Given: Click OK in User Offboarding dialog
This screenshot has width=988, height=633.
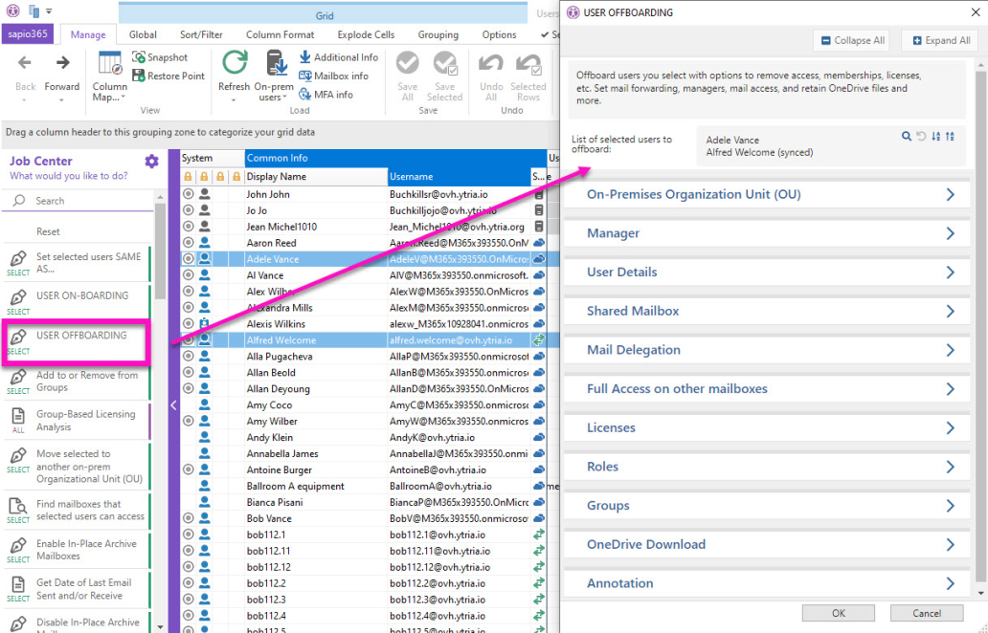Looking at the screenshot, I should click(838, 613).
